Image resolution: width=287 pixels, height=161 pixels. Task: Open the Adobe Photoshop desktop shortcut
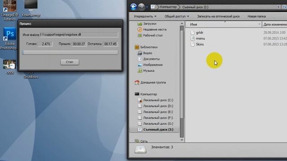[9, 39]
